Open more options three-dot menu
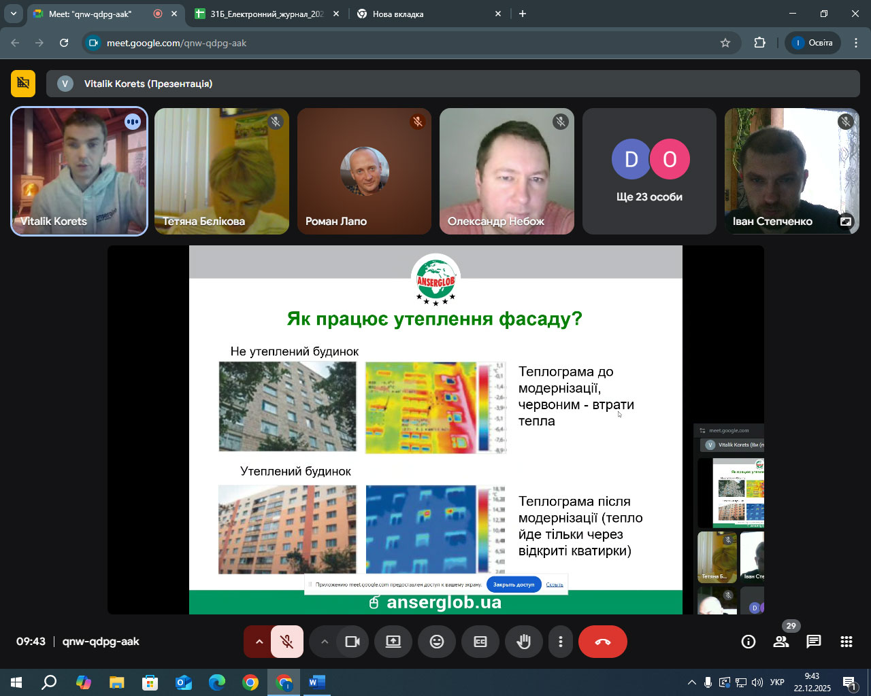871x696 pixels. (x=561, y=642)
